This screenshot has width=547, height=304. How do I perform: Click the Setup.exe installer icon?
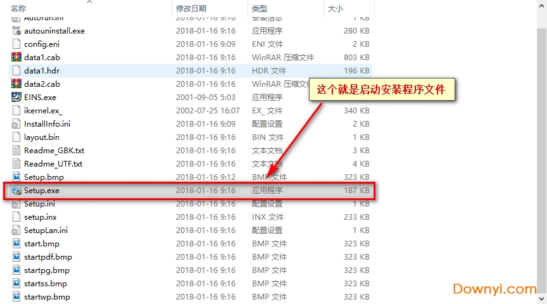pos(16,190)
